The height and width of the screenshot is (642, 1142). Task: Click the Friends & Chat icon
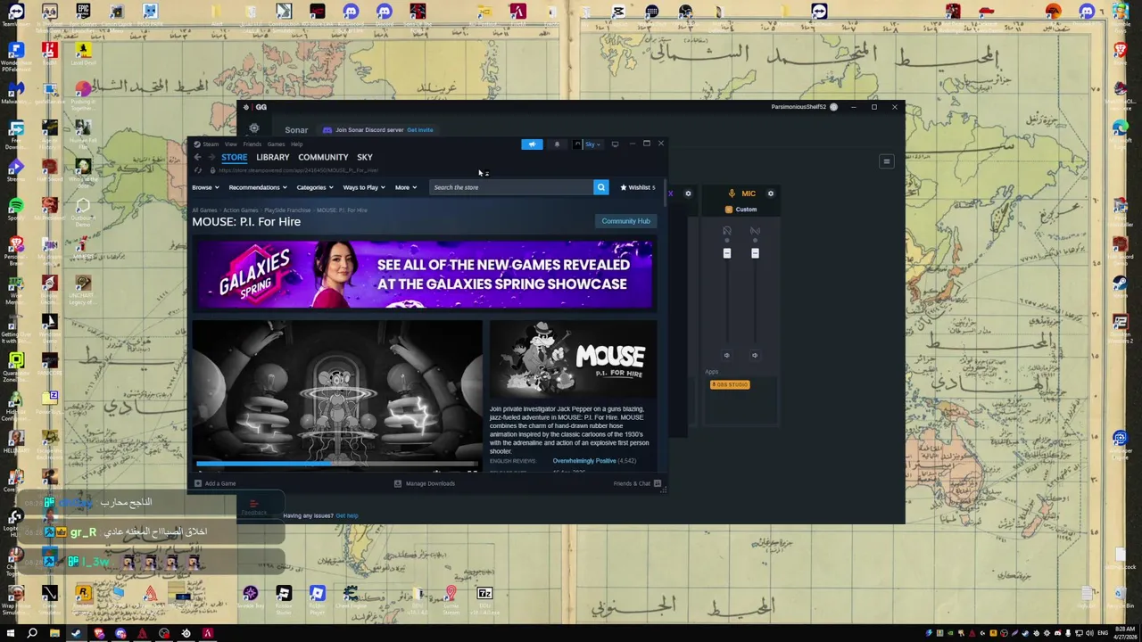[658, 483]
